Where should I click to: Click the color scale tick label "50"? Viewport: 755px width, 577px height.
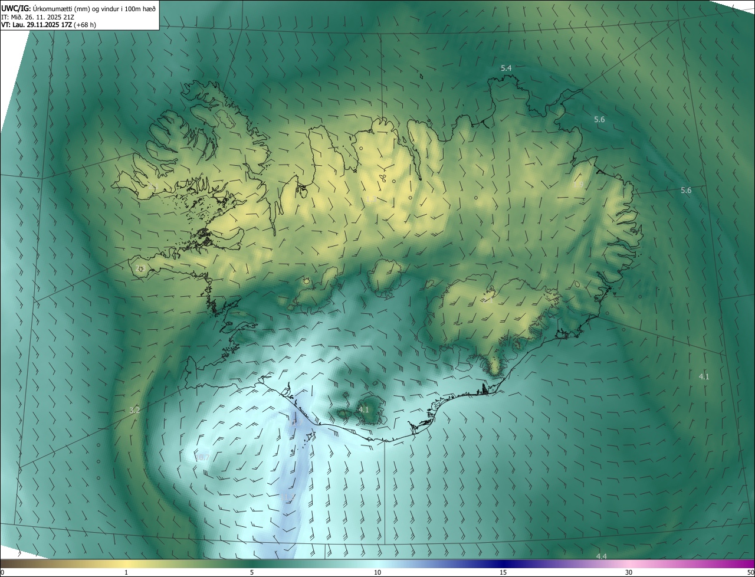click(750, 573)
